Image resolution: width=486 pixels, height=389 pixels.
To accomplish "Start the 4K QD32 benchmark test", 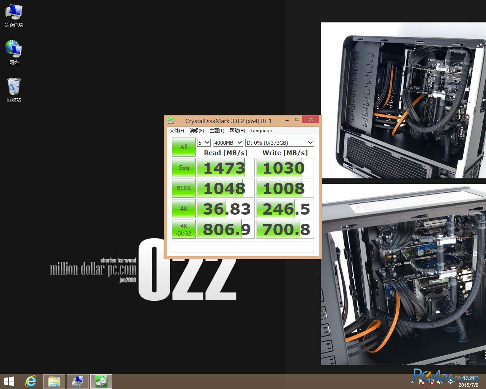I will click(x=184, y=229).
